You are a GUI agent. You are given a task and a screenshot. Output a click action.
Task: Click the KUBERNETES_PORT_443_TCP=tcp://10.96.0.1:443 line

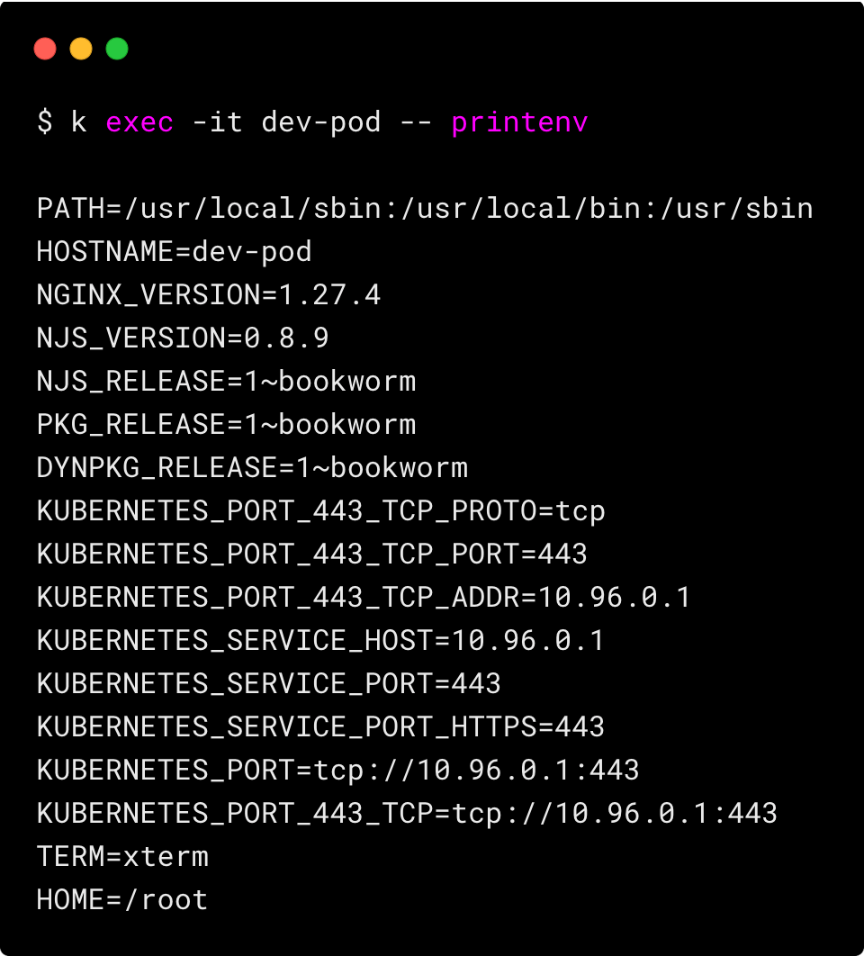[408, 814]
